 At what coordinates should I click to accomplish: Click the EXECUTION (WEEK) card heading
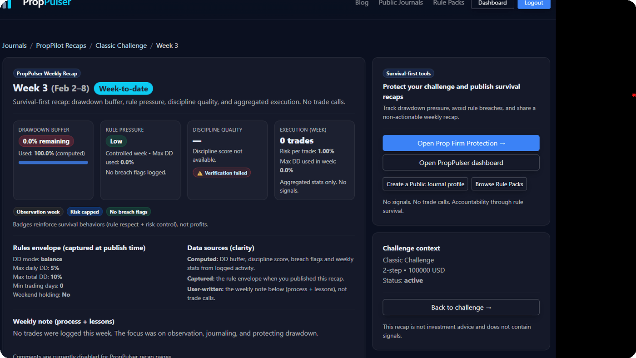click(x=303, y=130)
